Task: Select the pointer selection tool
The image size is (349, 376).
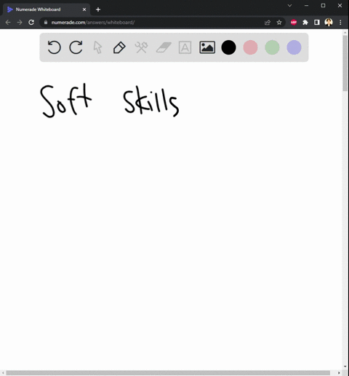Action: (x=97, y=47)
